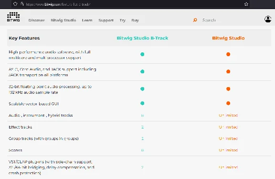The width and height of the screenshot is (275, 179).
Task: Click the teal dot in Scalable vector GUI row
Action: (x=142, y=103)
